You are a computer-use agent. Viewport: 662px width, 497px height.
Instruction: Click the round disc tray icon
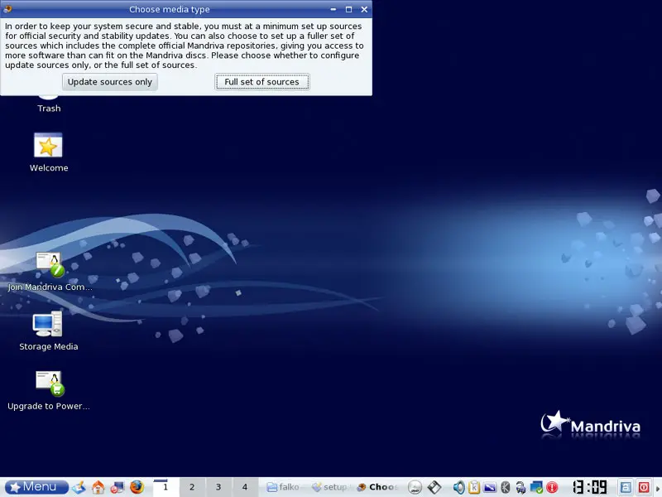(x=415, y=487)
